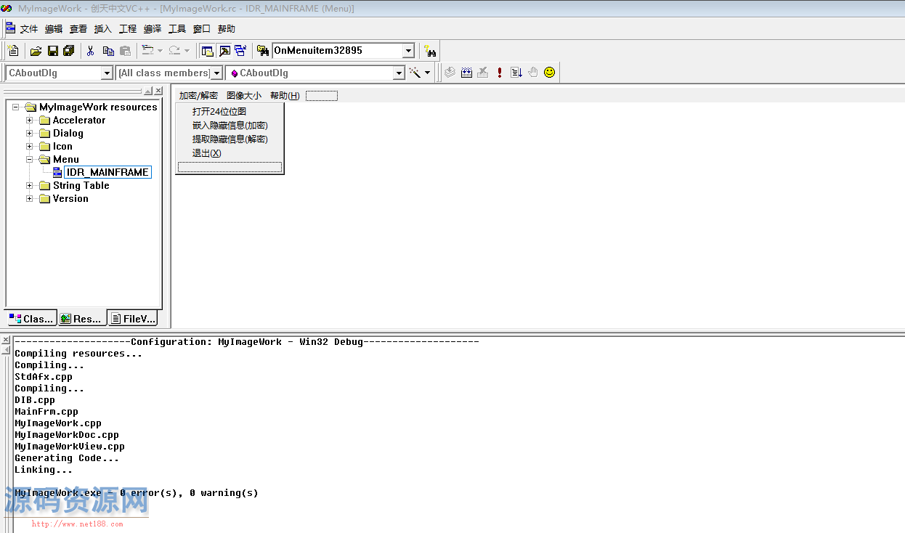The width and height of the screenshot is (905, 533).
Task: Open the CAboutDlg class dropdown list
Action: coord(107,73)
